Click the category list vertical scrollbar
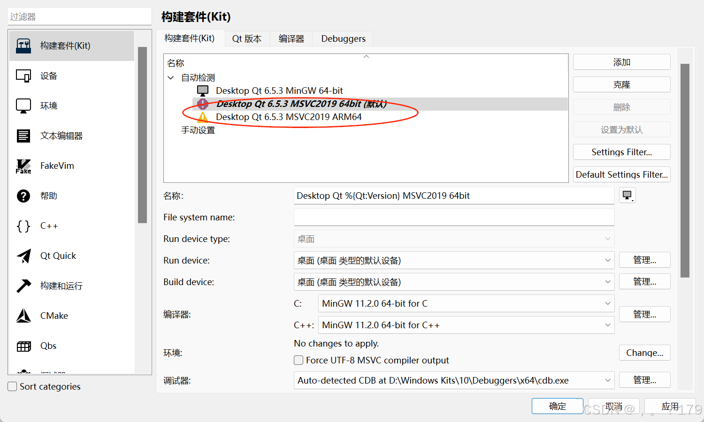 (x=142, y=135)
